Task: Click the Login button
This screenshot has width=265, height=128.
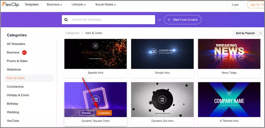Action: coord(235,4)
